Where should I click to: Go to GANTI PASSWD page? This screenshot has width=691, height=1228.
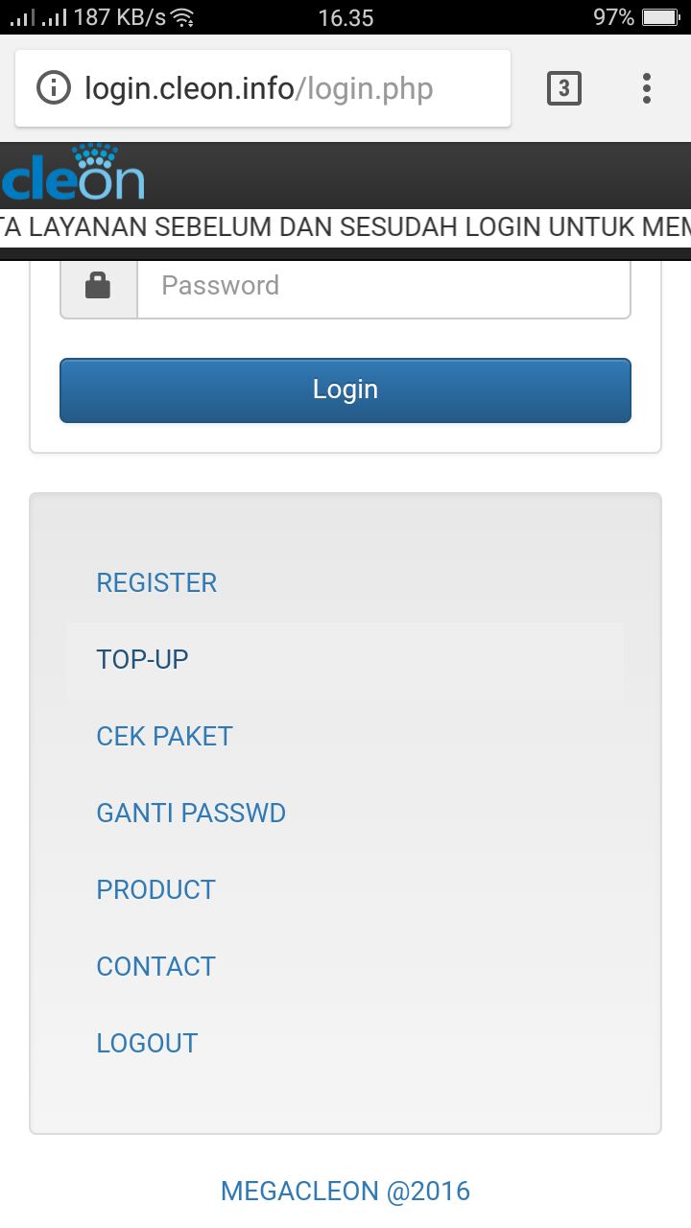click(x=191, y=813)
